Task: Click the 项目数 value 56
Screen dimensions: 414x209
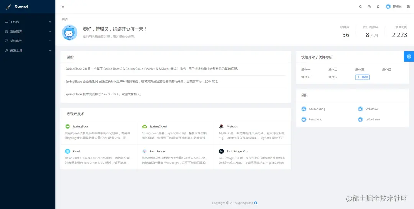Action: tap(346, 35)
